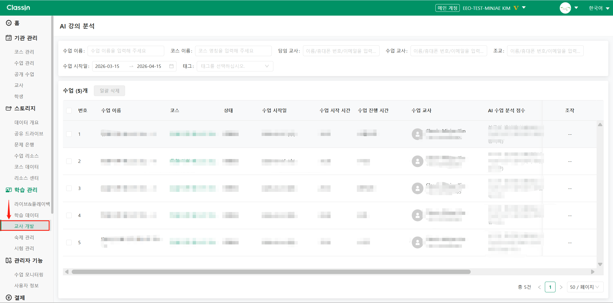613x303 pixels.
Task: Open the 50 / 페이지 page size dropdown
Action: (x=585, y=287)
